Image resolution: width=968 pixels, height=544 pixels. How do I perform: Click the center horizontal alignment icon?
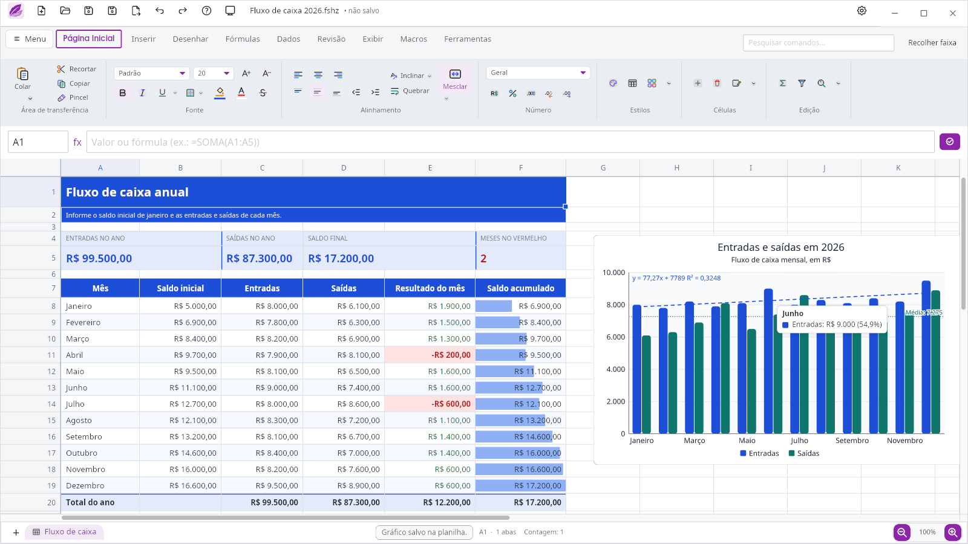[318, 75]
